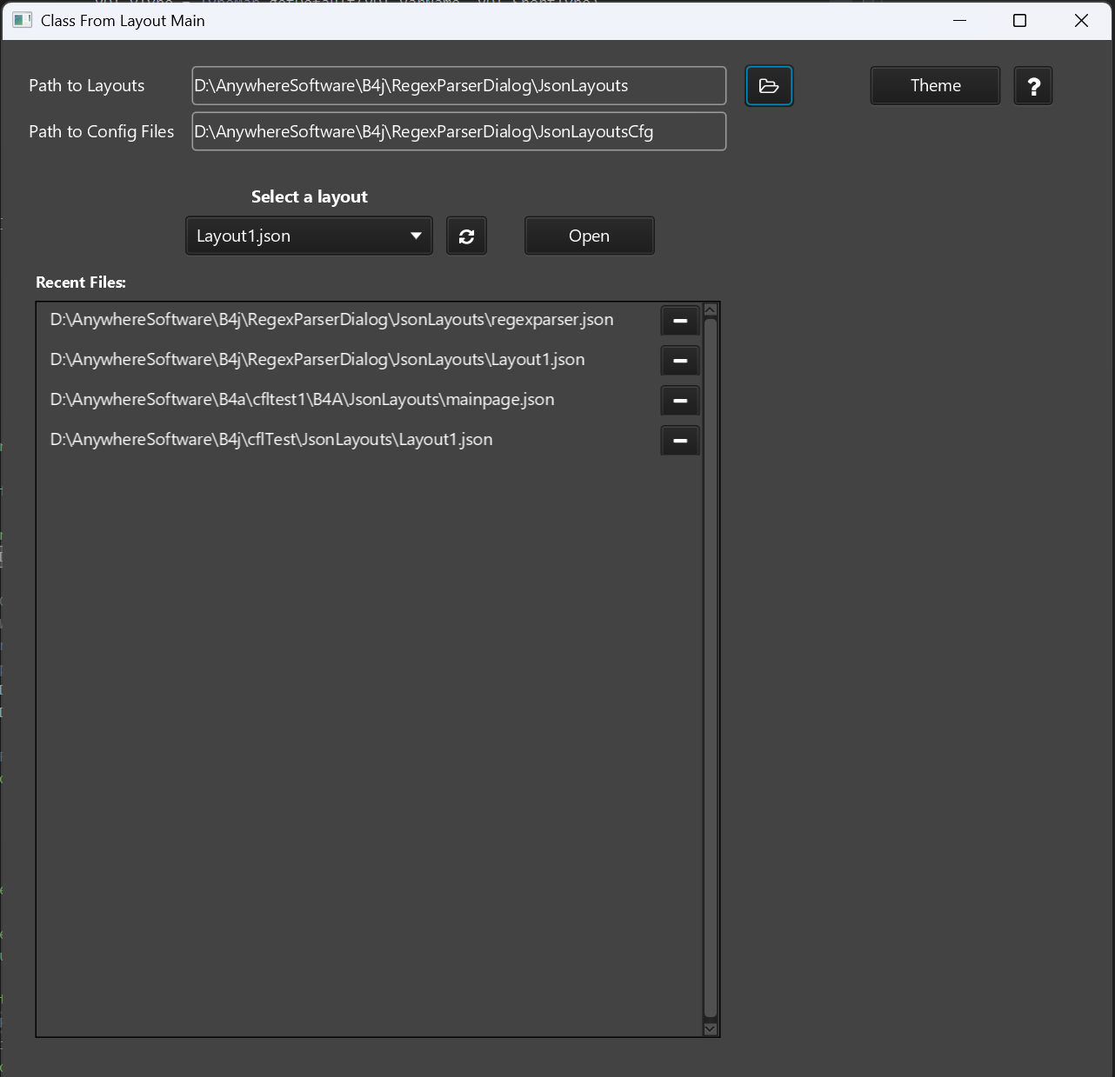
Task: Remove RegexParserDialog Layout1.json from recent files
Action: tap(680, 361)
